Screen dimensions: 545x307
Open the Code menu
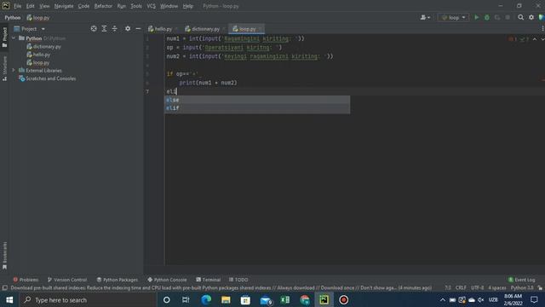(83, 6)
